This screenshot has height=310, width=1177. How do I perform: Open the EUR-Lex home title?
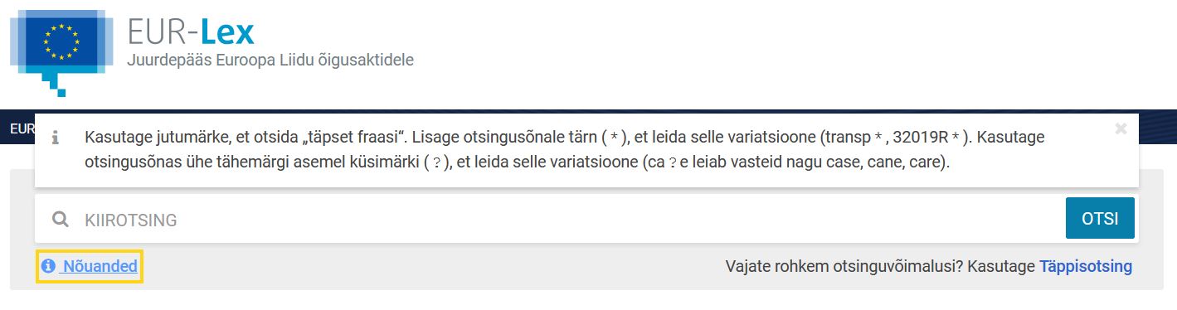click(191, 31)
